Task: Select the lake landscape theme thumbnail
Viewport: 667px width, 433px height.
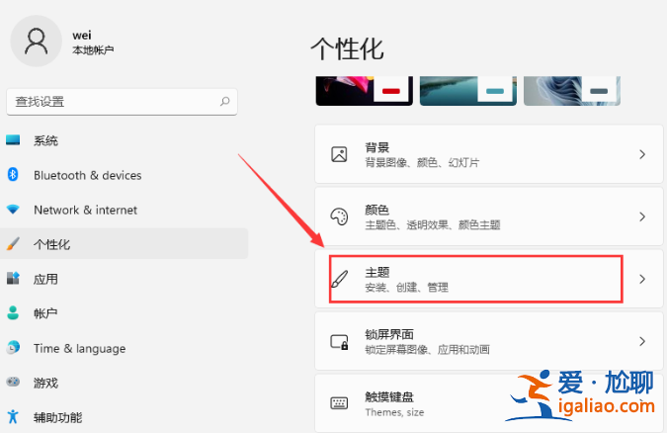Action: (x=468, y=91)
